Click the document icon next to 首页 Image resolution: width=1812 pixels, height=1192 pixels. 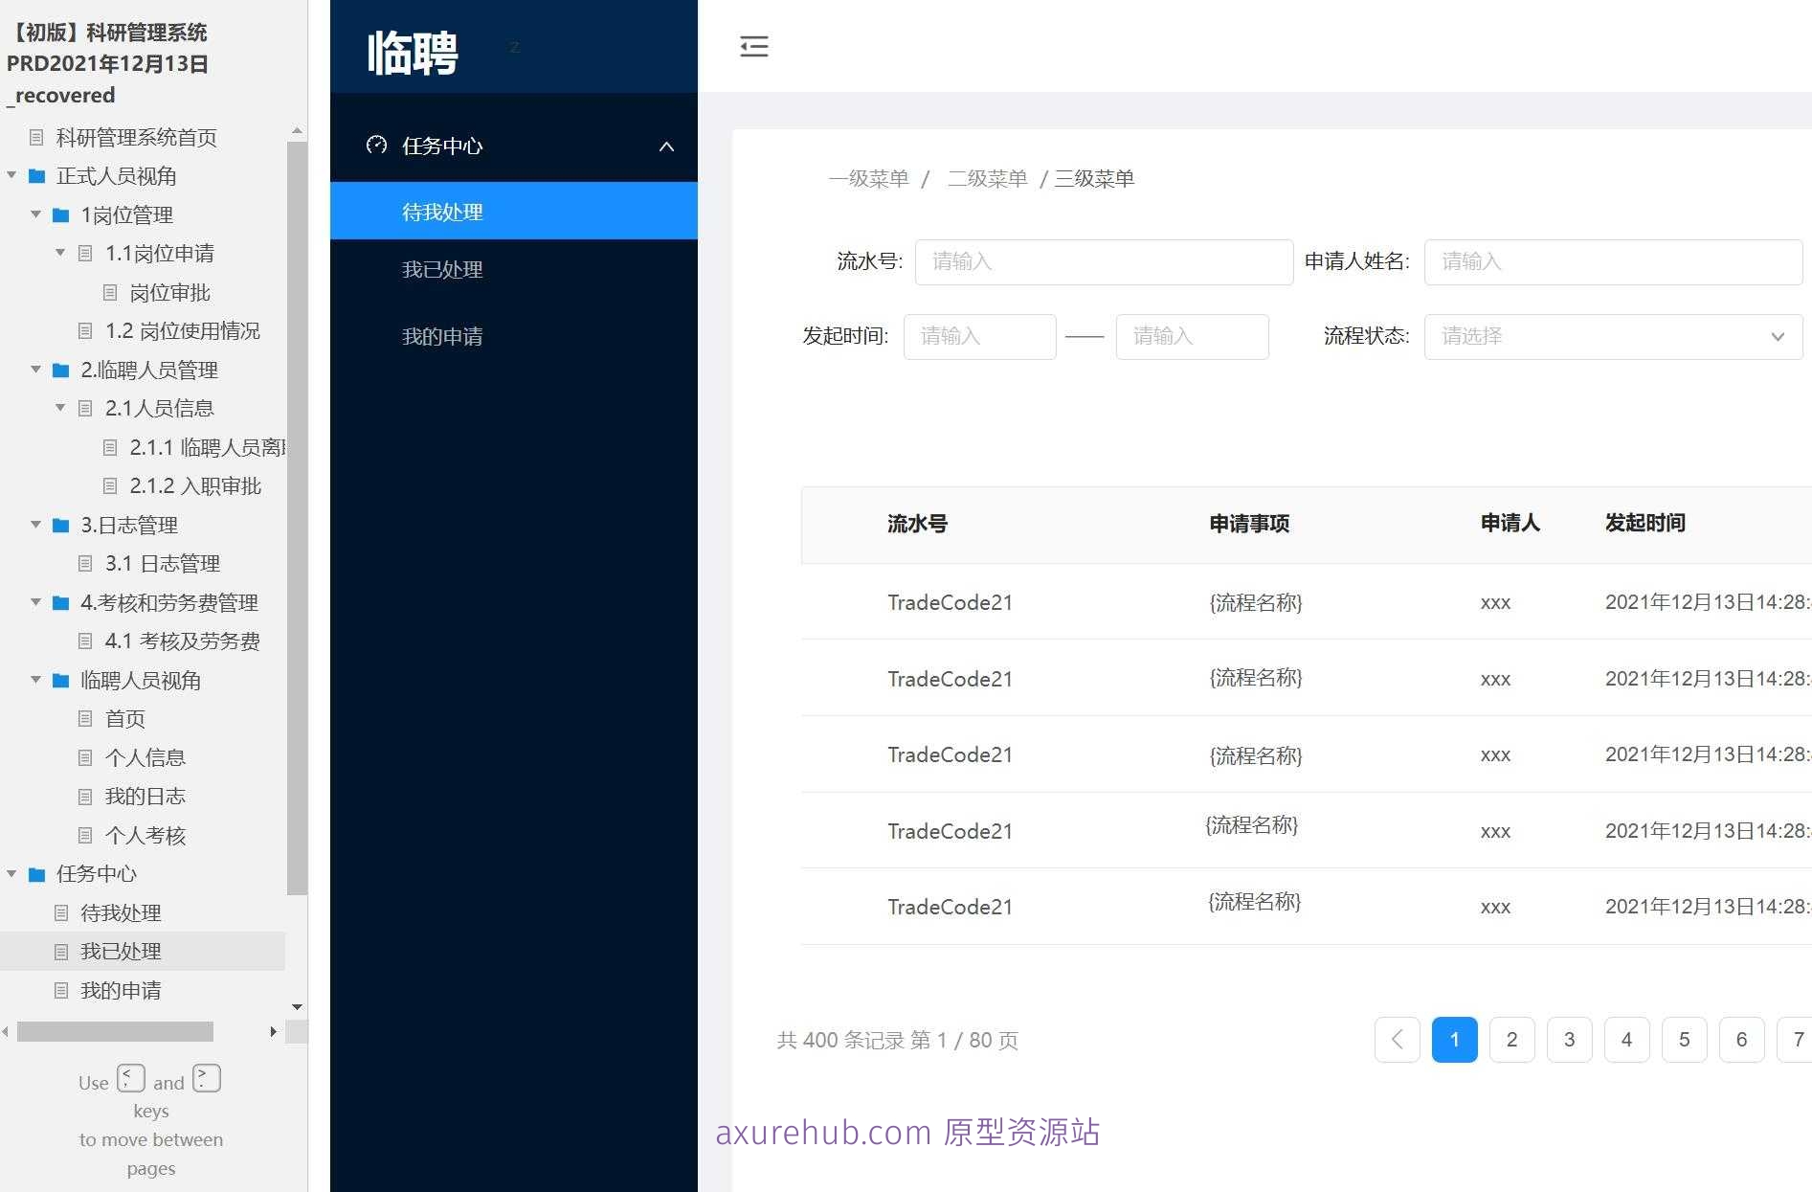[84, 718]
